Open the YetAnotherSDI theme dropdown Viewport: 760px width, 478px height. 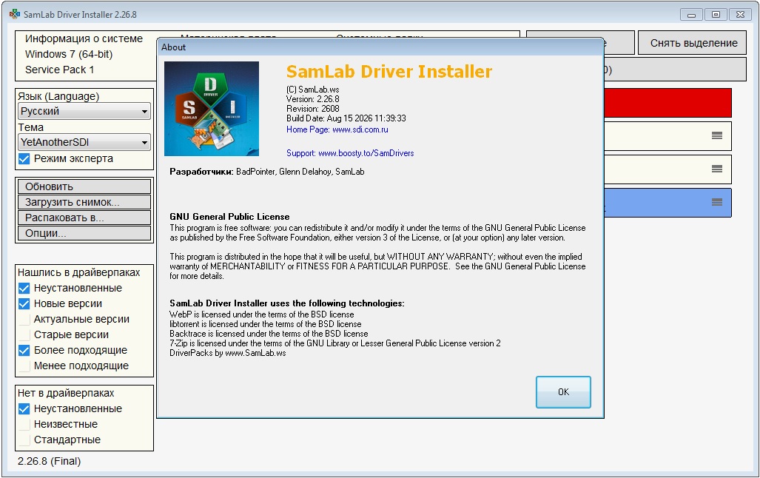pyautogui.click(x=84, y=142)
